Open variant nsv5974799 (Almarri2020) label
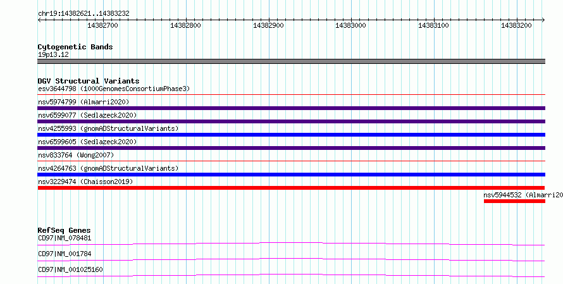563x284 pixels. [84, 102]
